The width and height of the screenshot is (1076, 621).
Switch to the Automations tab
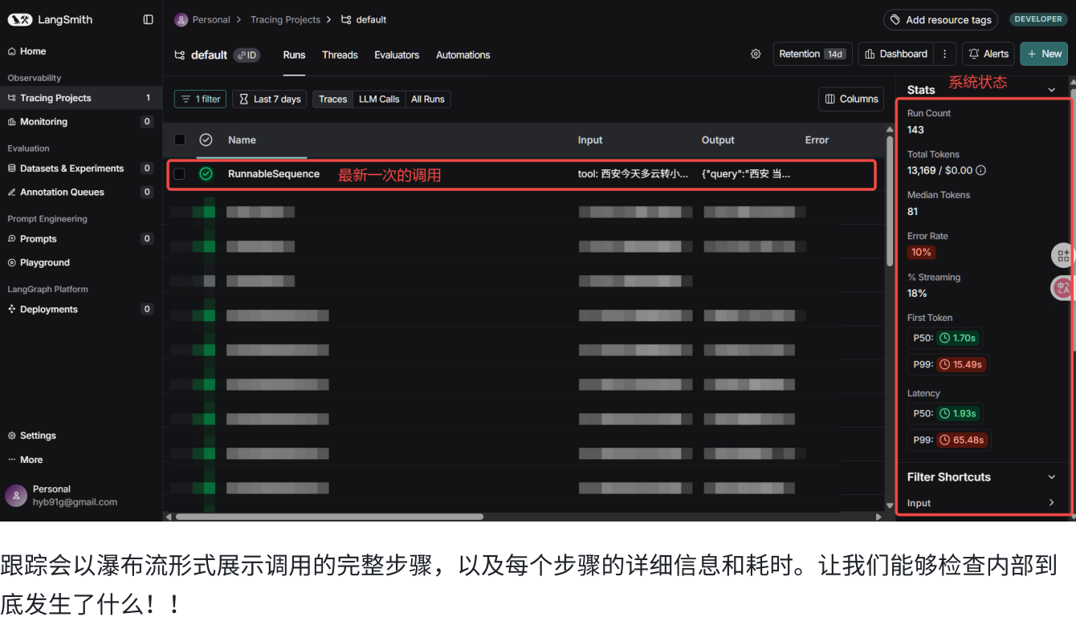(x=463, y=55)
